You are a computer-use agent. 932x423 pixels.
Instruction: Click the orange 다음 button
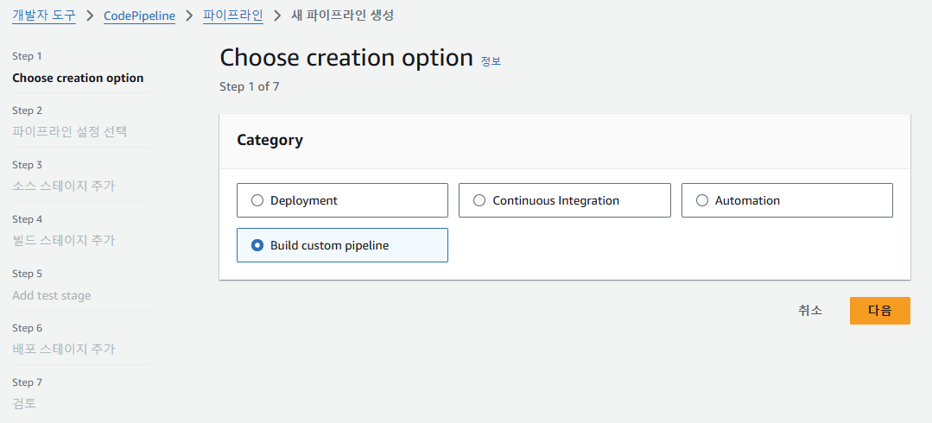pos(879,311)
